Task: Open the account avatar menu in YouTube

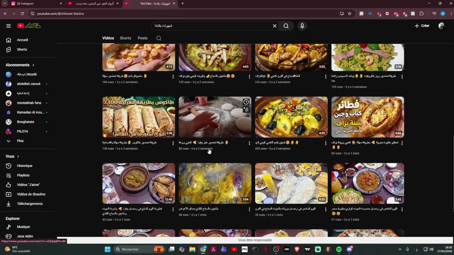Action: (x=441, y=26)
